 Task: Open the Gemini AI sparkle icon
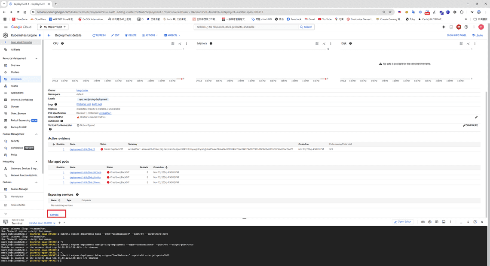tap(444, 27)
